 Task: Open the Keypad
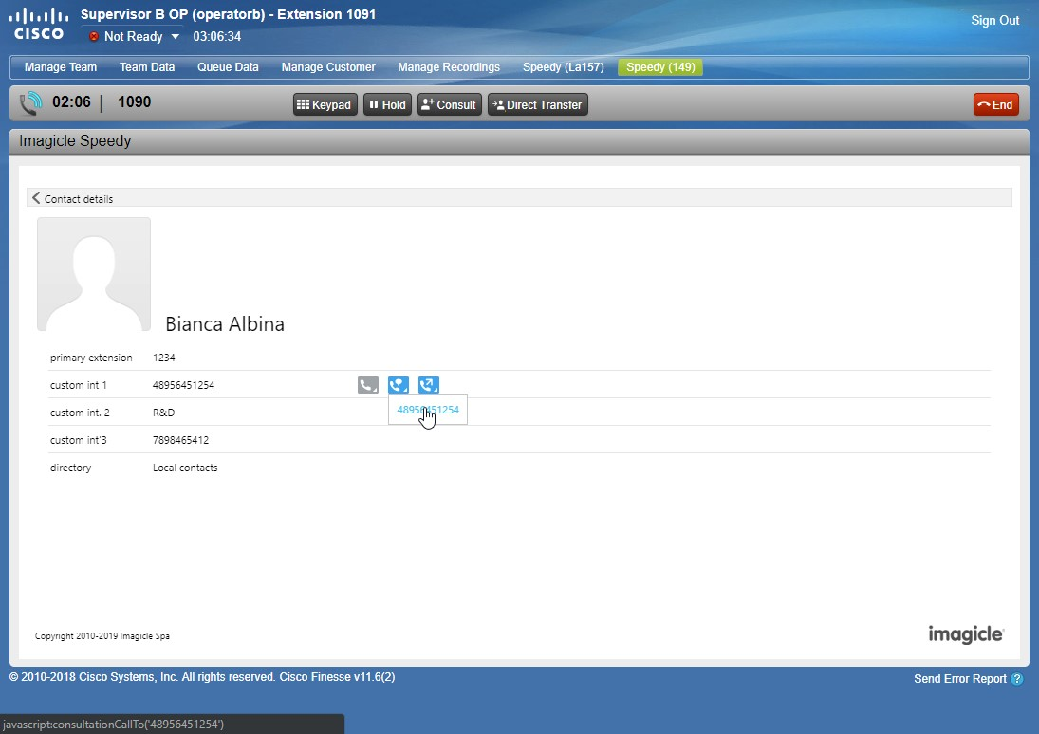[x=325, y=105]
